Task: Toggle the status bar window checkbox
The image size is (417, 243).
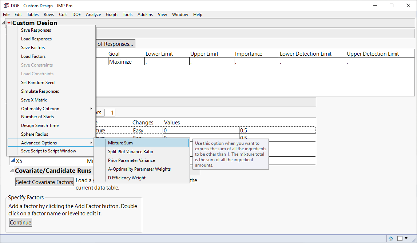Action: [x=400, y=239]
